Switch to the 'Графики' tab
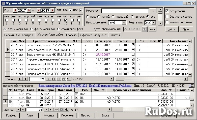 tap(72, 35)
